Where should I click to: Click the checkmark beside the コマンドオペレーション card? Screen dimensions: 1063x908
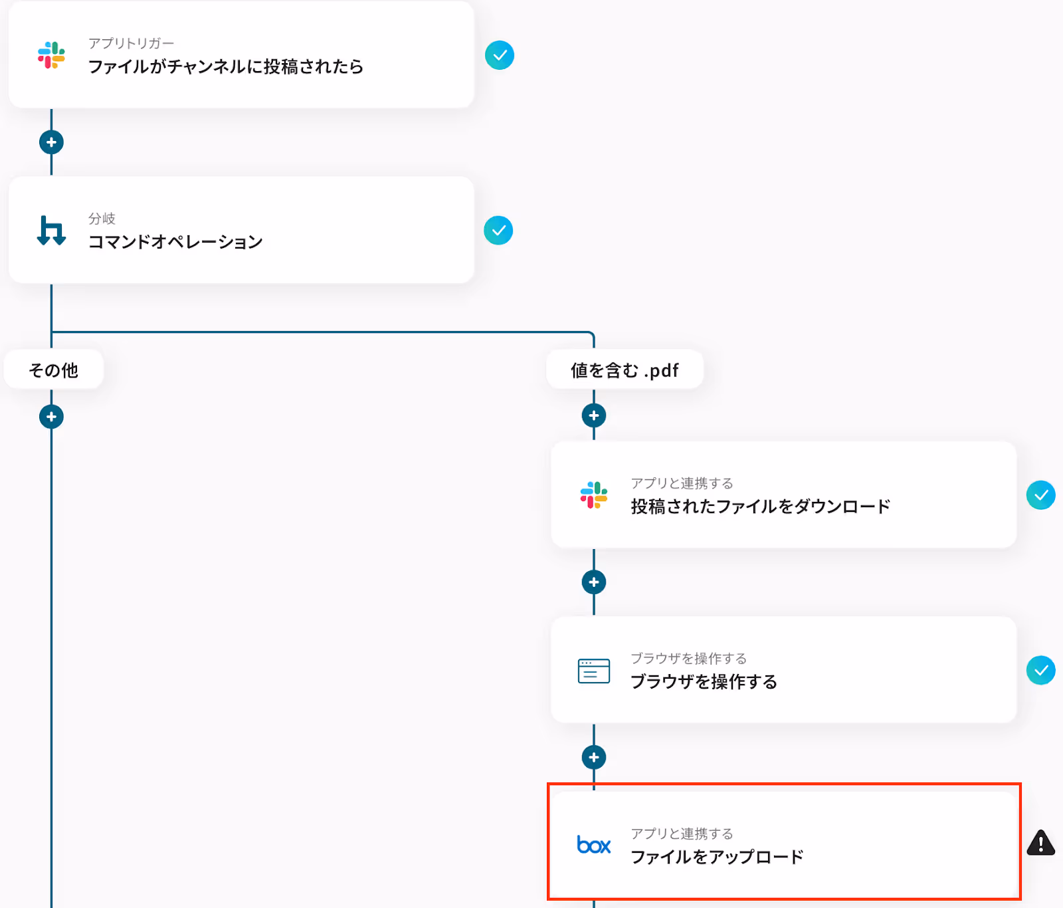(498, 231)
